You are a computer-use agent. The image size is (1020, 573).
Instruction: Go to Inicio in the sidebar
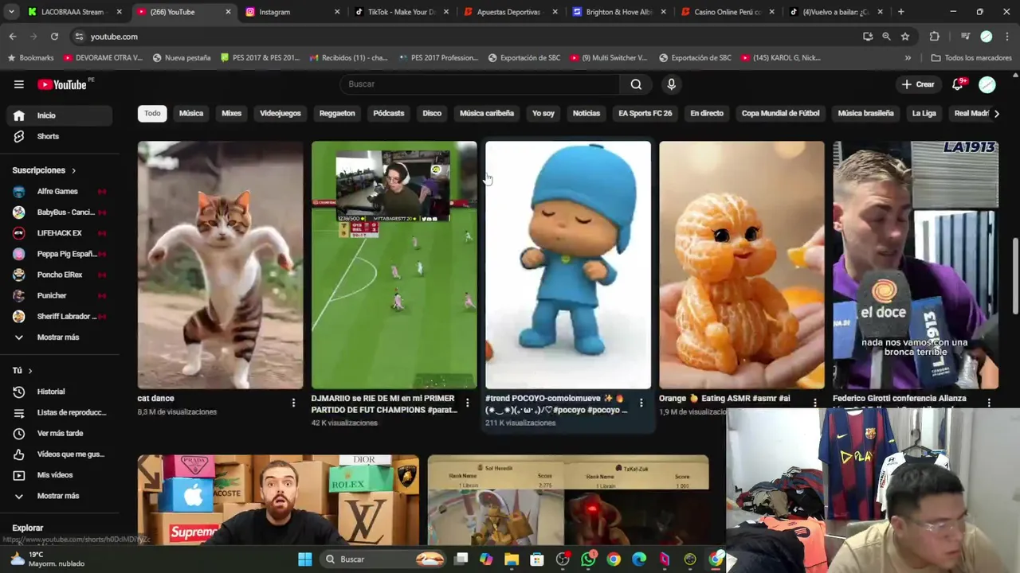tap(61, 115)
